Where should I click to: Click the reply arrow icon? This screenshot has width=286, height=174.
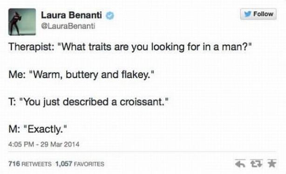click(240, 164)
